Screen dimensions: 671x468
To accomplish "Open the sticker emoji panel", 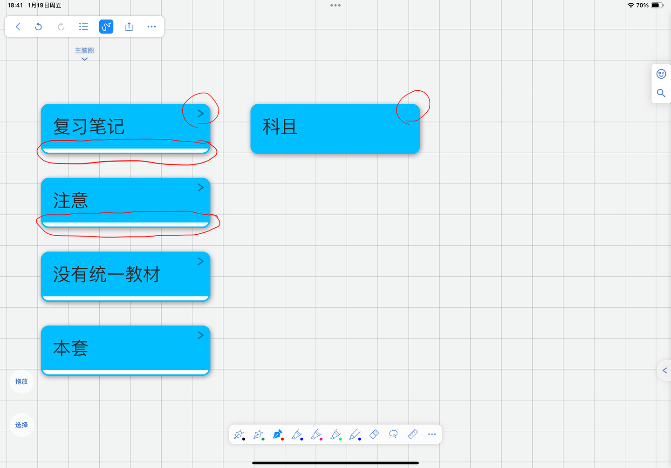I will [661, 74].
